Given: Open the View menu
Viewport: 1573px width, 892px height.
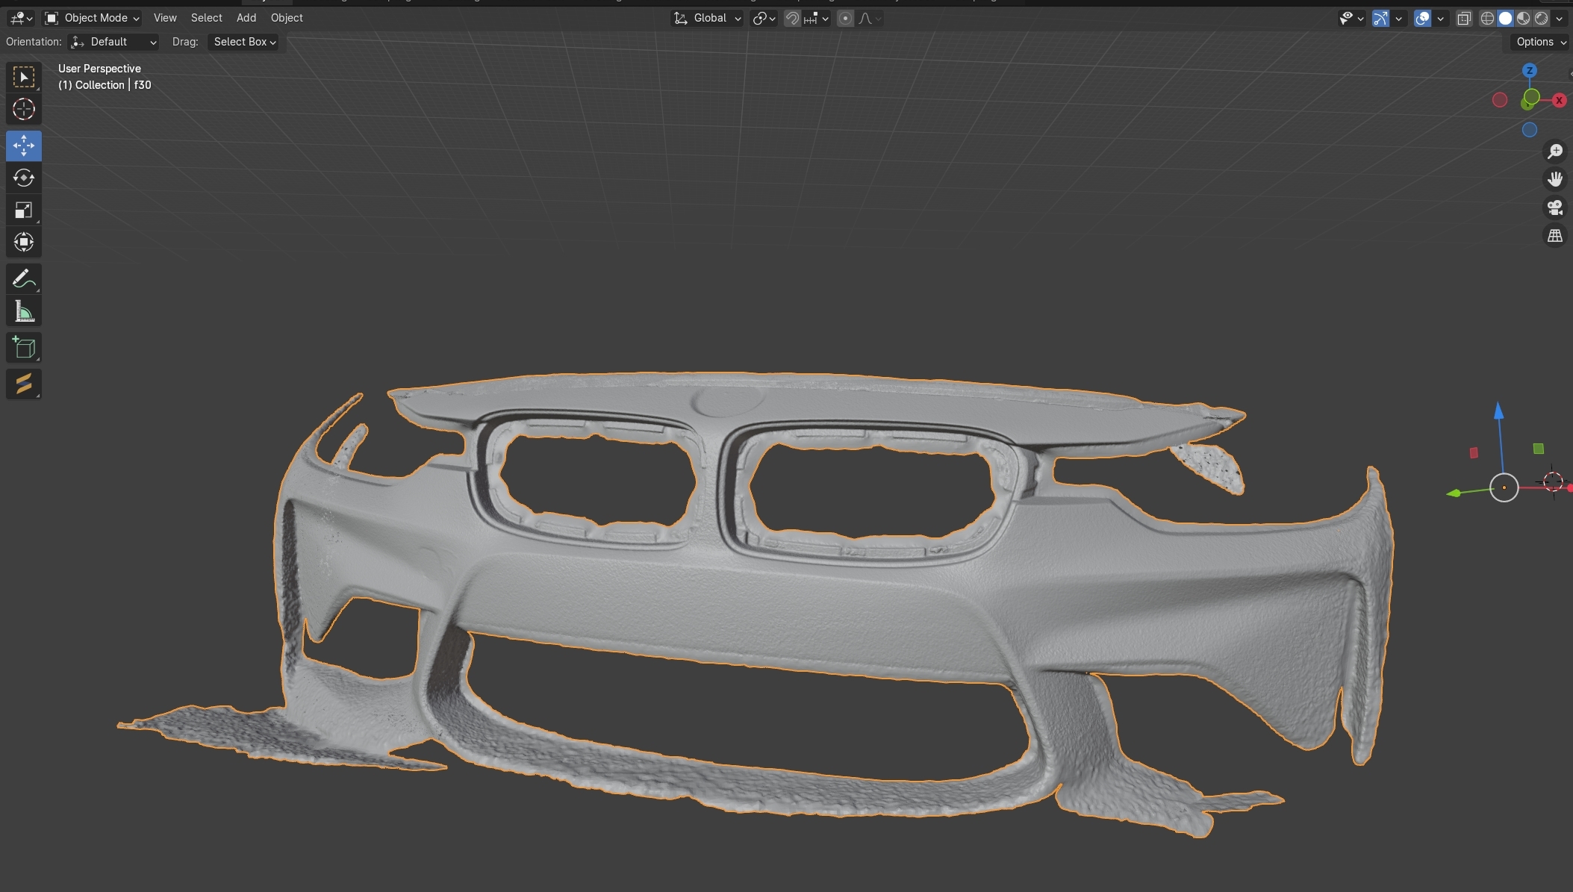Looking at the screenshot, I should (x=165, y=18).
